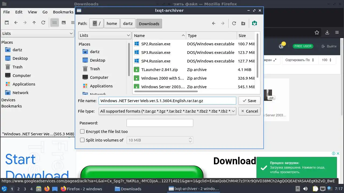The image size is (344, 193).
Task: Use the horizontal scrollbar of file list
Action: point(166,91)
